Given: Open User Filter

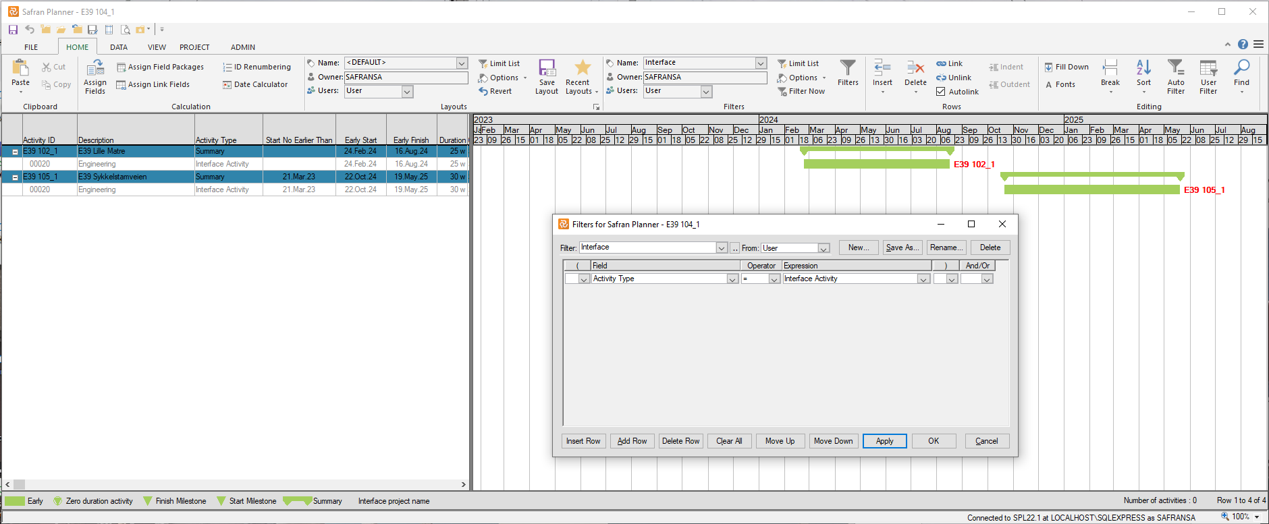Looking at the screenshot, I should click(1208, 76).
